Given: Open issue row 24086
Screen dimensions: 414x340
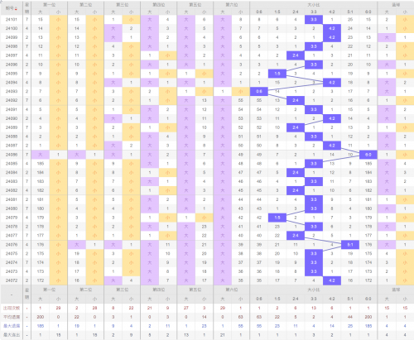Looking at the screenshot, I should pyautogui.click(x=12, y=155).
